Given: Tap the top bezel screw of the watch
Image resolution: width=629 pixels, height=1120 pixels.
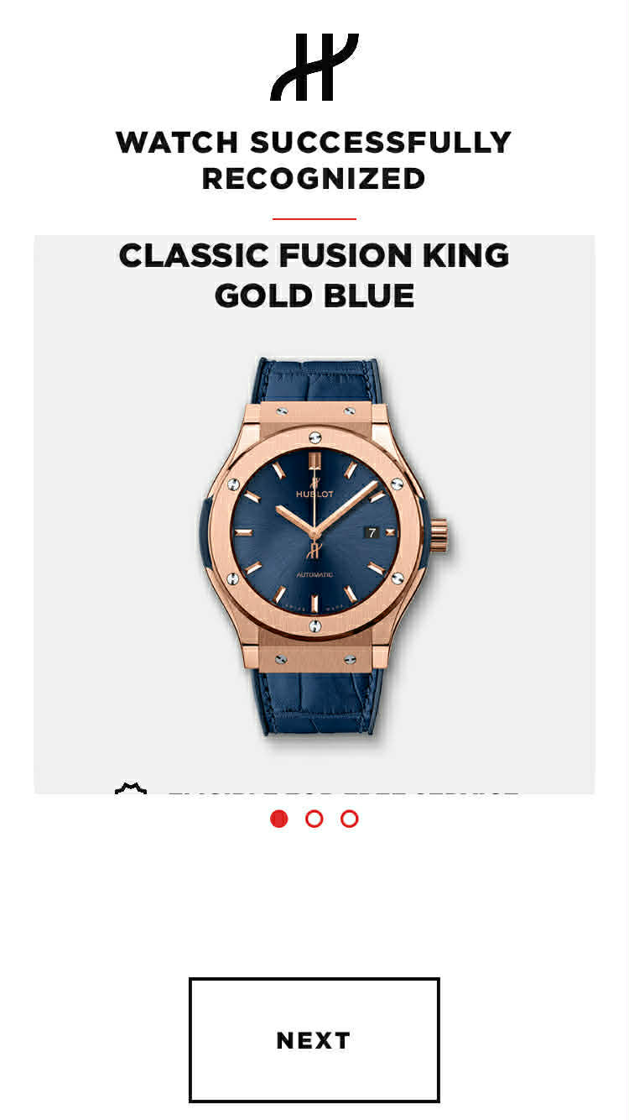Looking at the screenshot, I should click(314, 437).
